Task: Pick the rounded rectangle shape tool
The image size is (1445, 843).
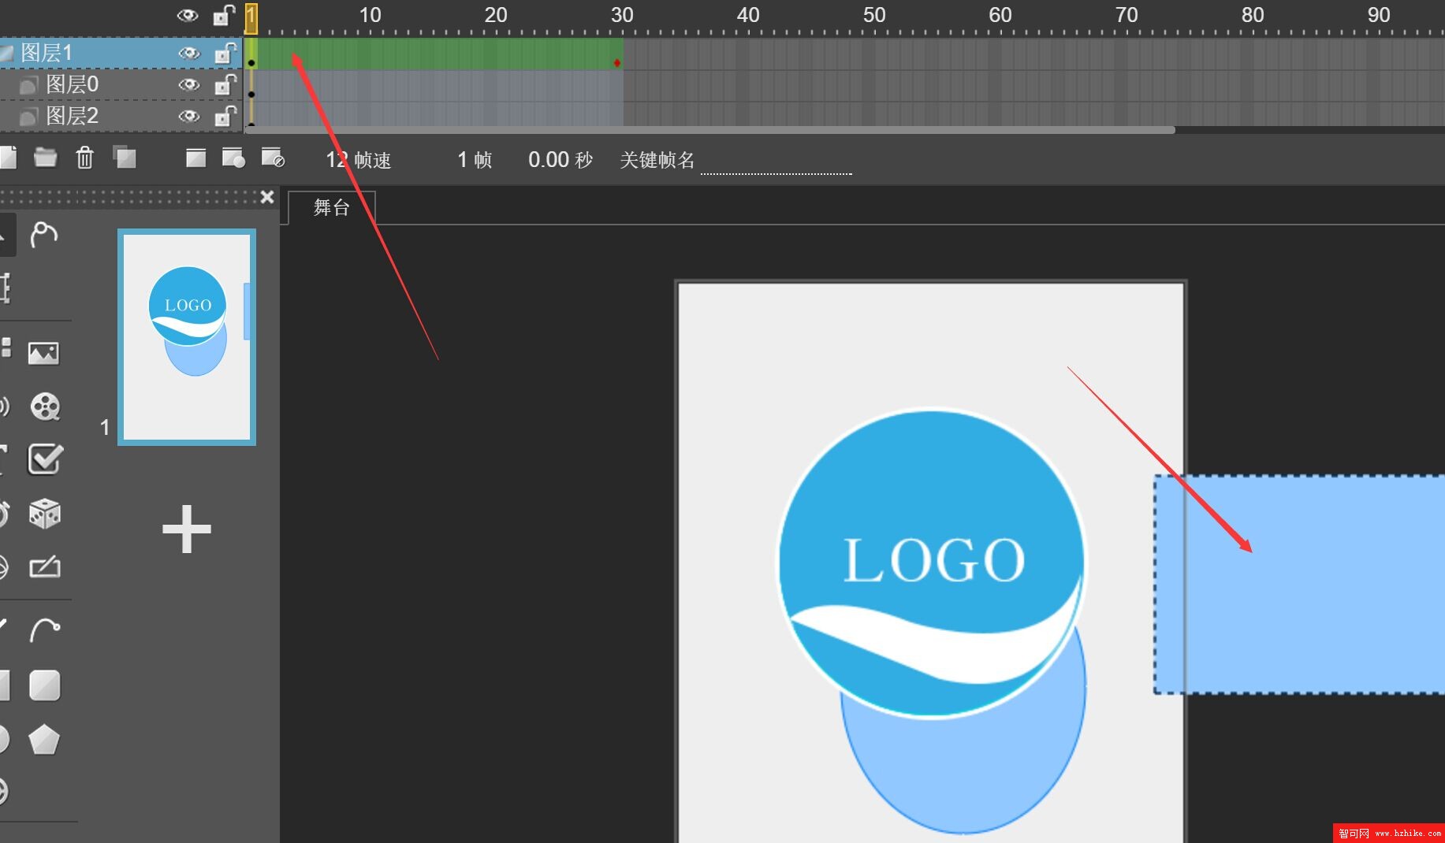Action: (x=44, y=685)
